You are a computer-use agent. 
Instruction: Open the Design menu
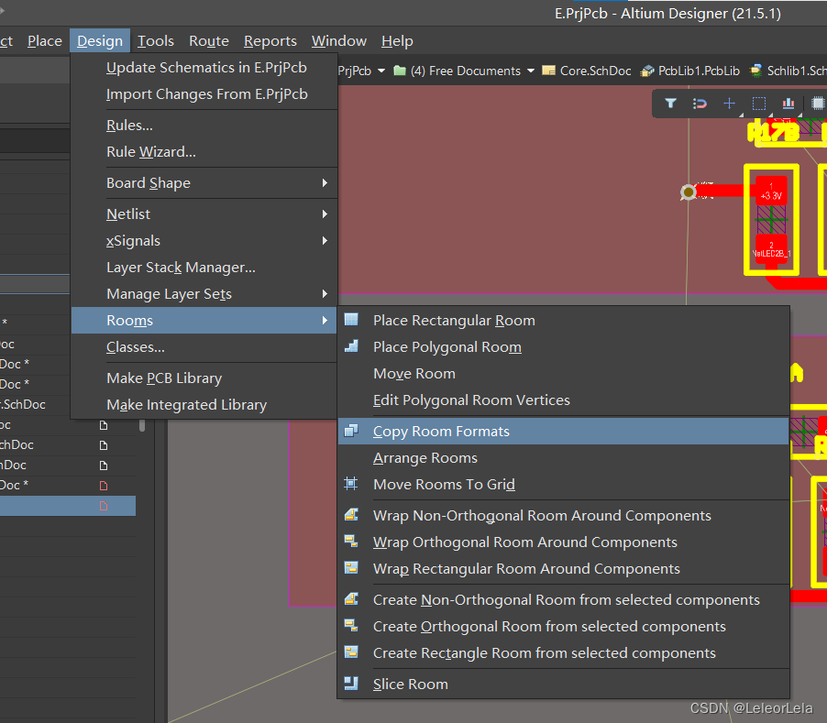point(100,41)
